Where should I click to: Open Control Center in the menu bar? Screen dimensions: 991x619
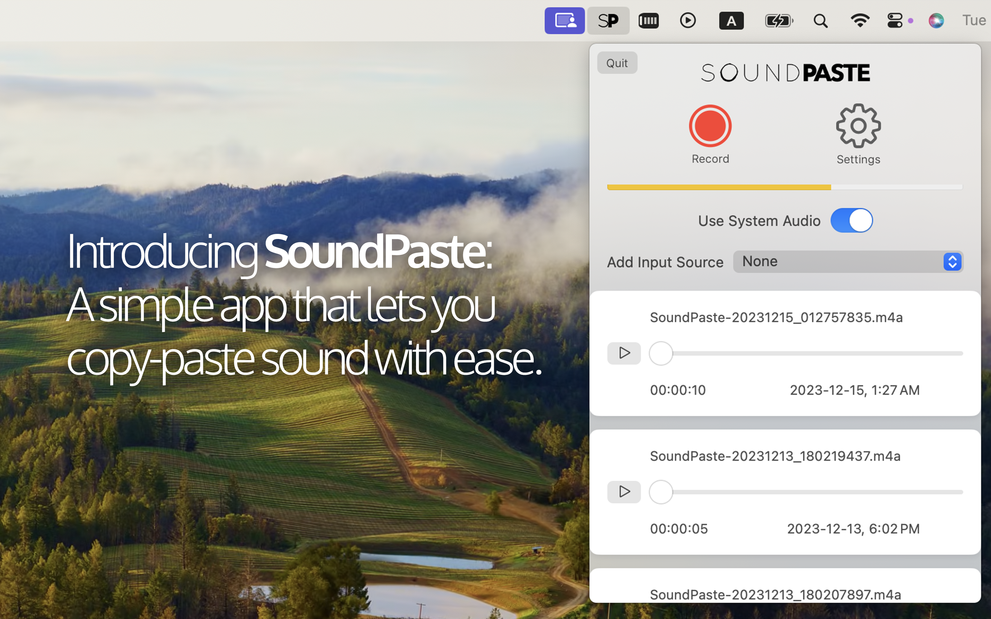point(895,21)
